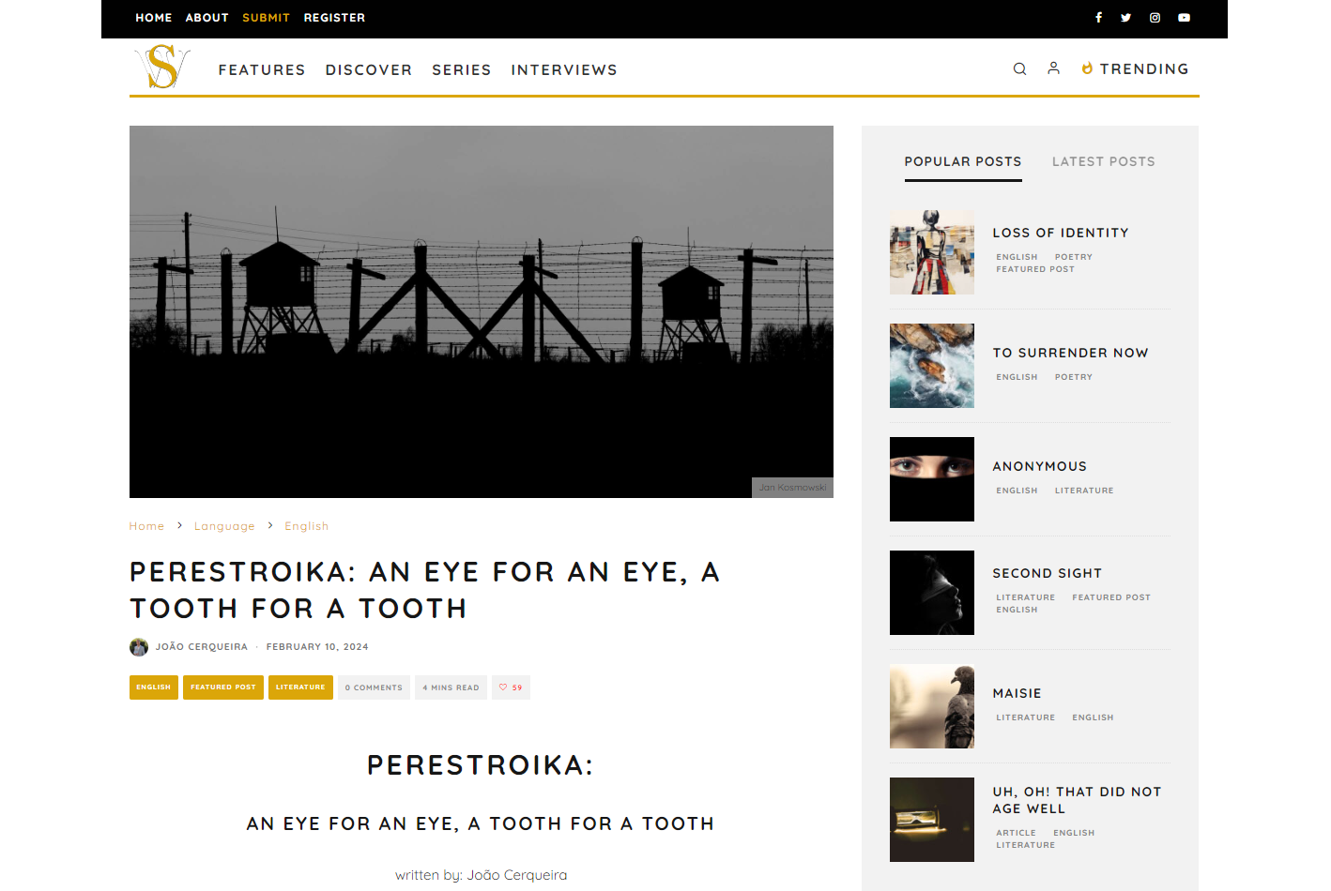This screenshot has height=891, width=1331.
Task: Click the 0 Comments button
Action: click(374, 687)
